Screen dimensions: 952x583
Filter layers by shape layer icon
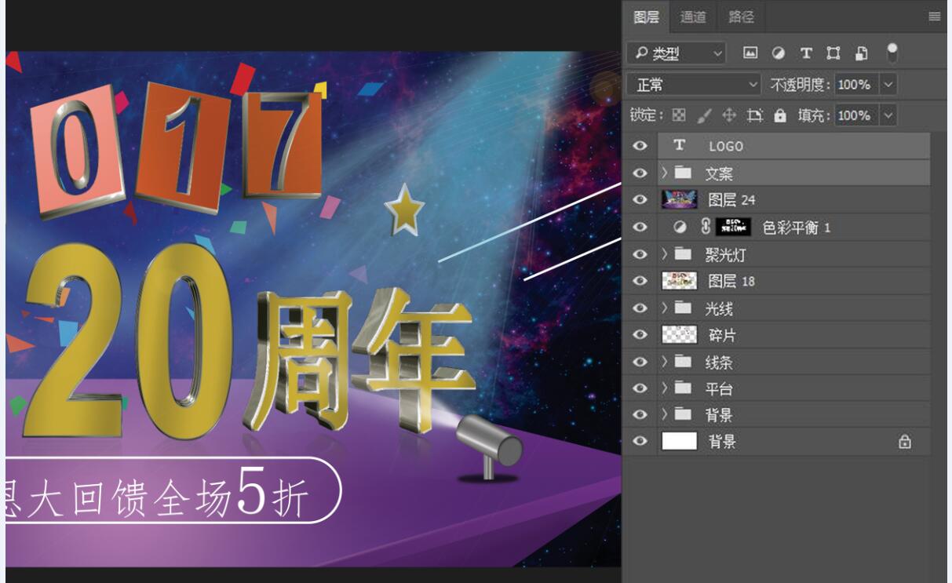833,53
